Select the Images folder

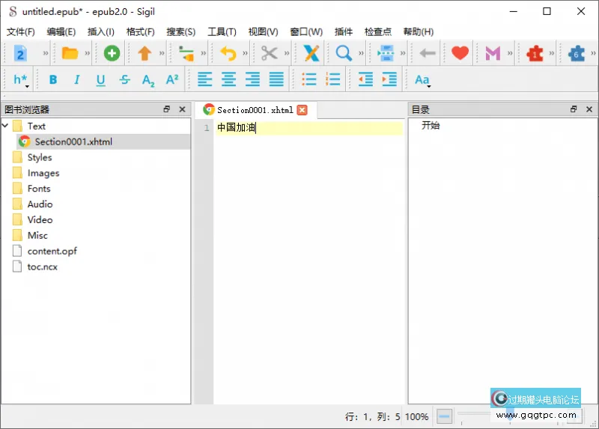pyautogui.click(x=43, y=173)
